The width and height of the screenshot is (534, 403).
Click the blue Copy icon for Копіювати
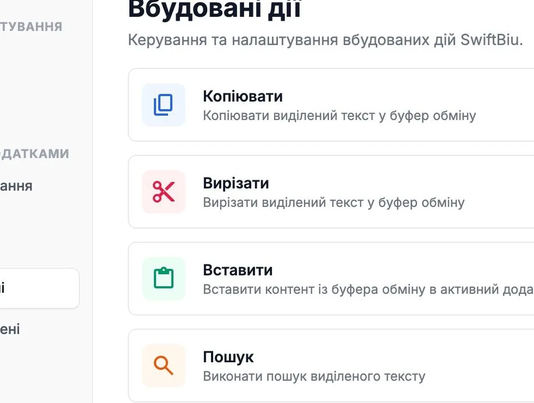[x=164, y=105]
